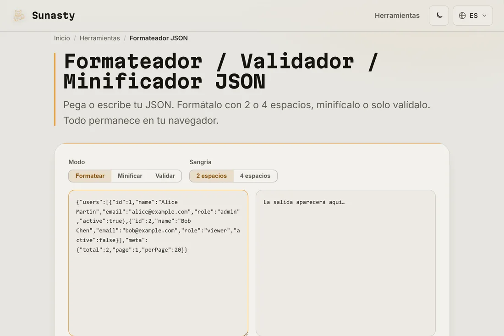Focus the JSON input text area

(x=158, y=263)
